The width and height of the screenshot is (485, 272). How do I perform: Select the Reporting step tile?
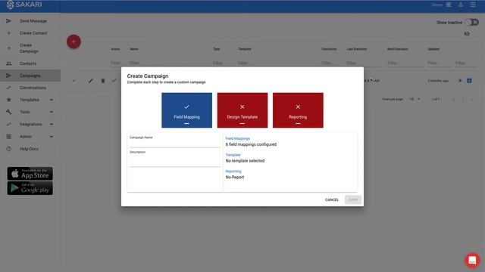point(298,110)
